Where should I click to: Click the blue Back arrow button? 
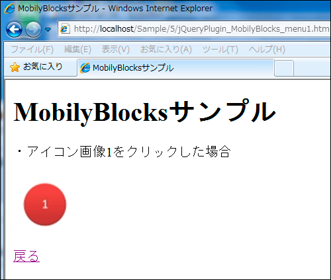(x=14, y=29)
